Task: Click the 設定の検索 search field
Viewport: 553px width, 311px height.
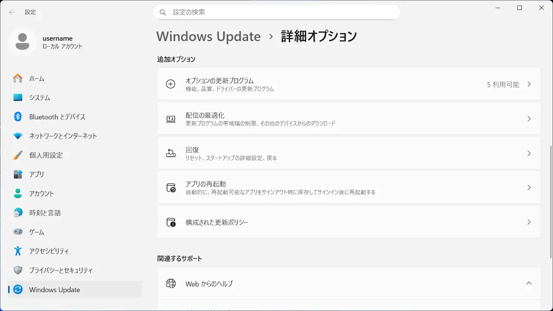Action: pyautogui.click(x=276, y=12)
